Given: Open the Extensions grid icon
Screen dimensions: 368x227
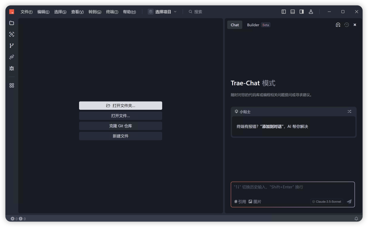Looking at the screenshot, I should [x=12, y=85].
